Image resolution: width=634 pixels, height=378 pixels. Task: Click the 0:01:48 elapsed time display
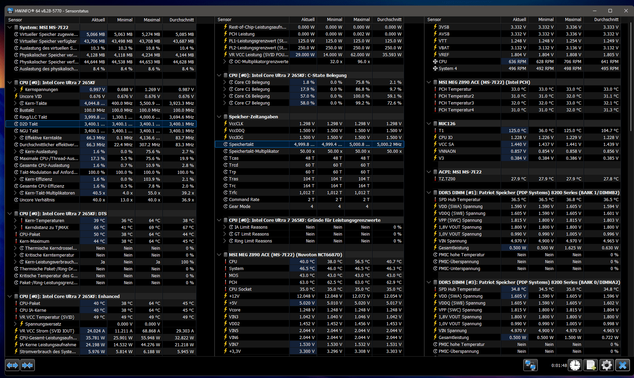click(x=559, y=365)
